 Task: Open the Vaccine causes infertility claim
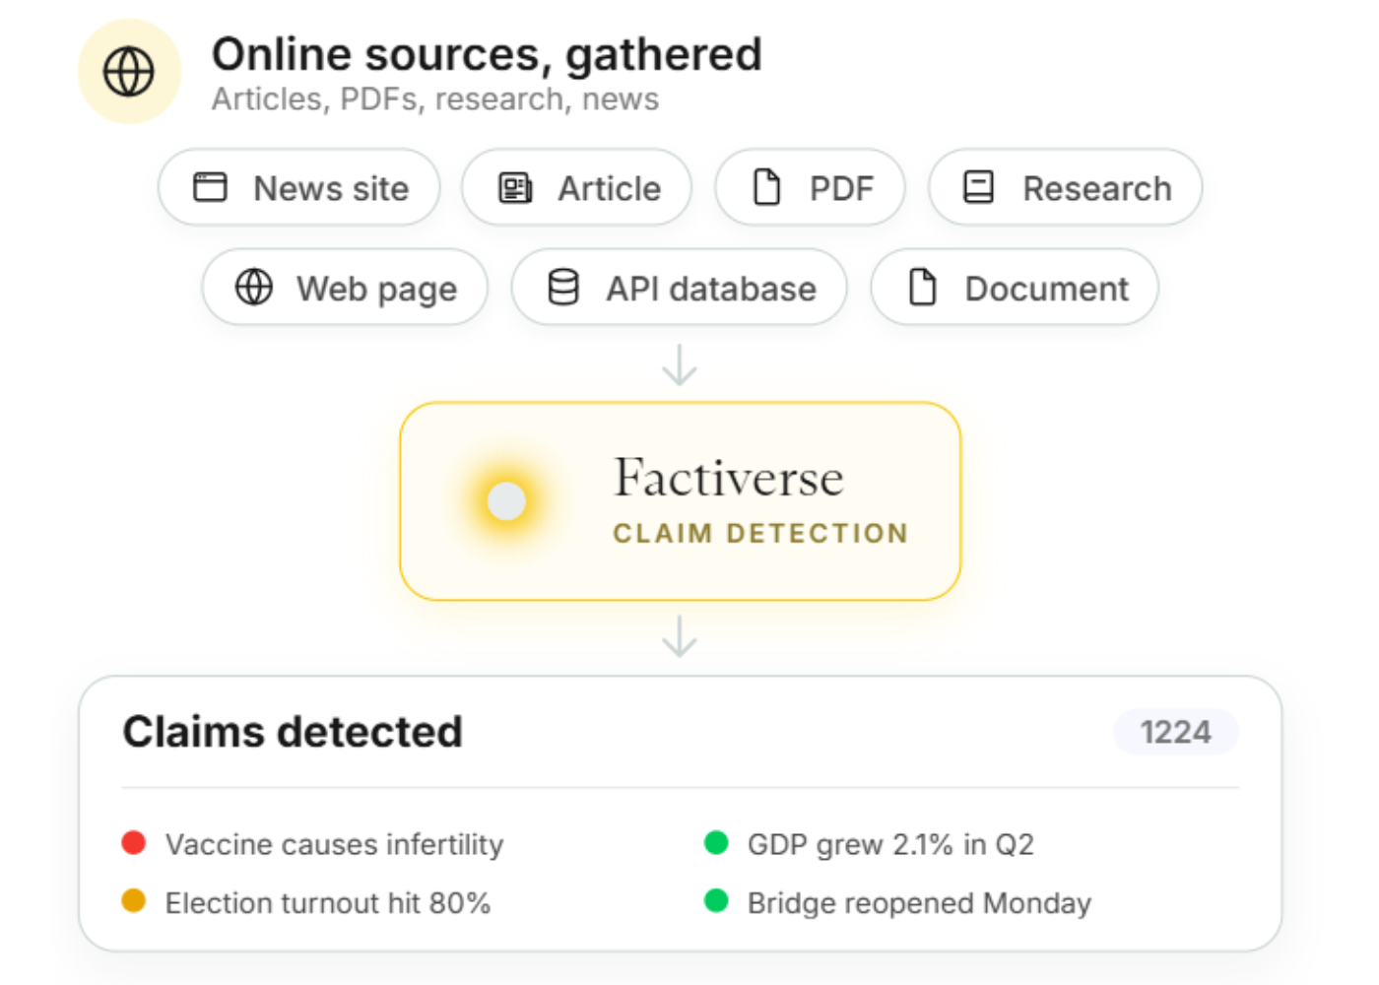tap(334, 844)
